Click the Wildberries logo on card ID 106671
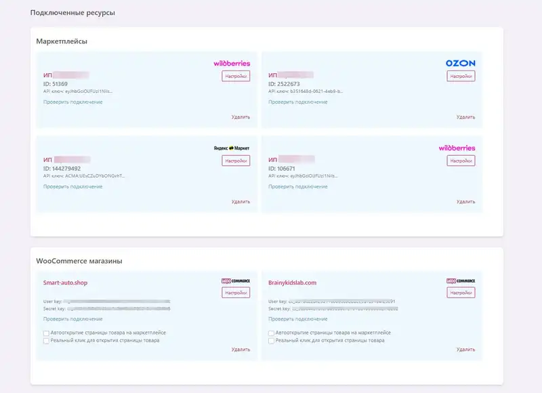This screenshot has height=393, width=542. [457, 148]
